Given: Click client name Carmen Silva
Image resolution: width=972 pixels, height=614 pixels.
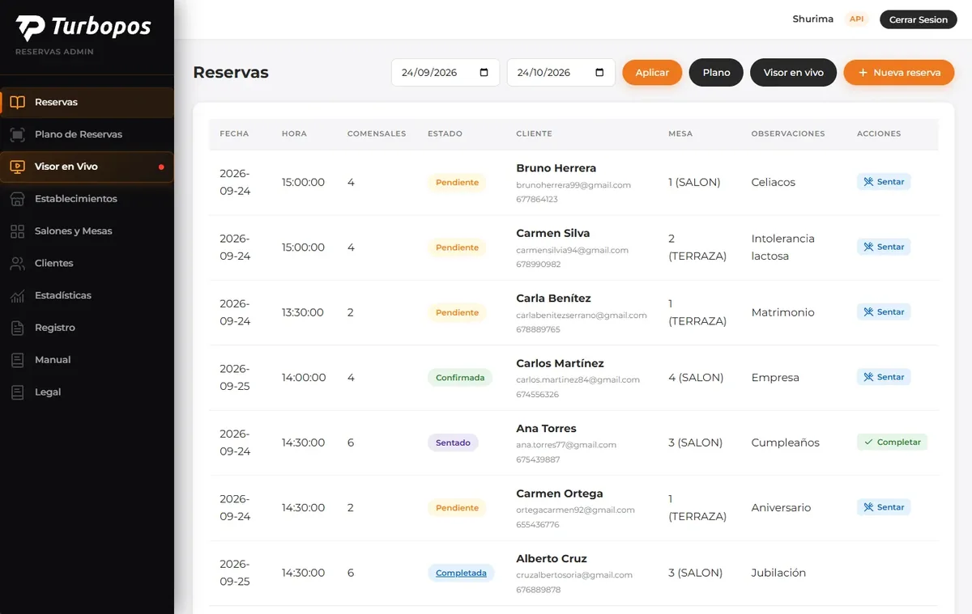Looking at the screenshot, I should [552, 233].
